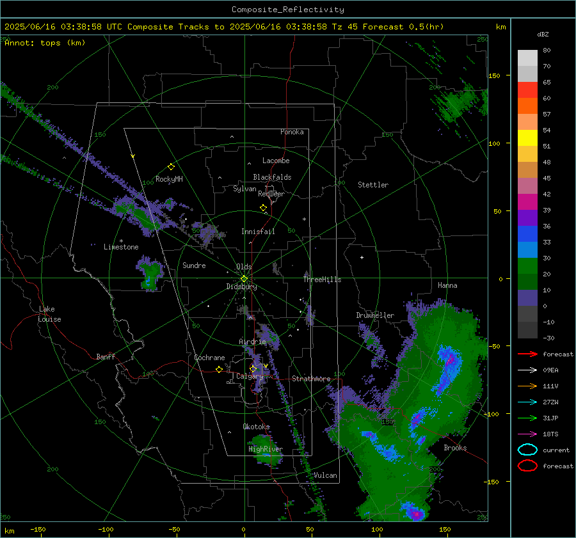
Task: Click the magenta storm core at the bottom right
Action: pos(416,514)
